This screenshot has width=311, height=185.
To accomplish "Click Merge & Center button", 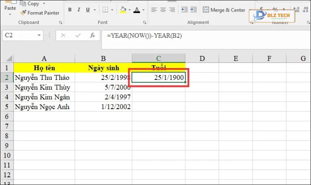I will click(x=224, y=10).
